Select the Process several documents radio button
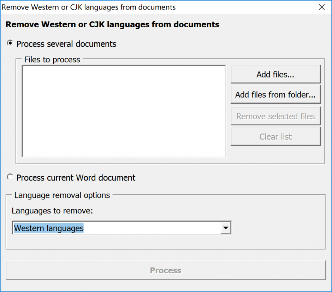Image resolution: width=332 pixels, height=292 pixels. (10, 44)
